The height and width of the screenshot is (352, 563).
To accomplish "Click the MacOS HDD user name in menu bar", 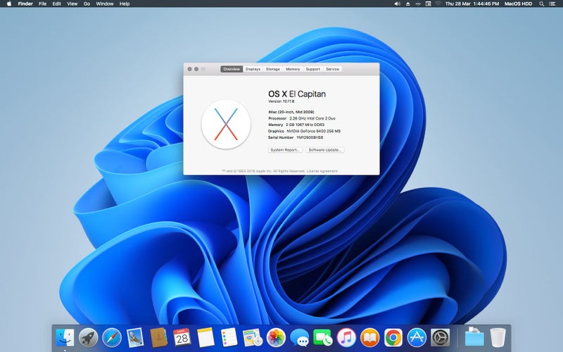I will pyautogui.click(x=518, y=4).
